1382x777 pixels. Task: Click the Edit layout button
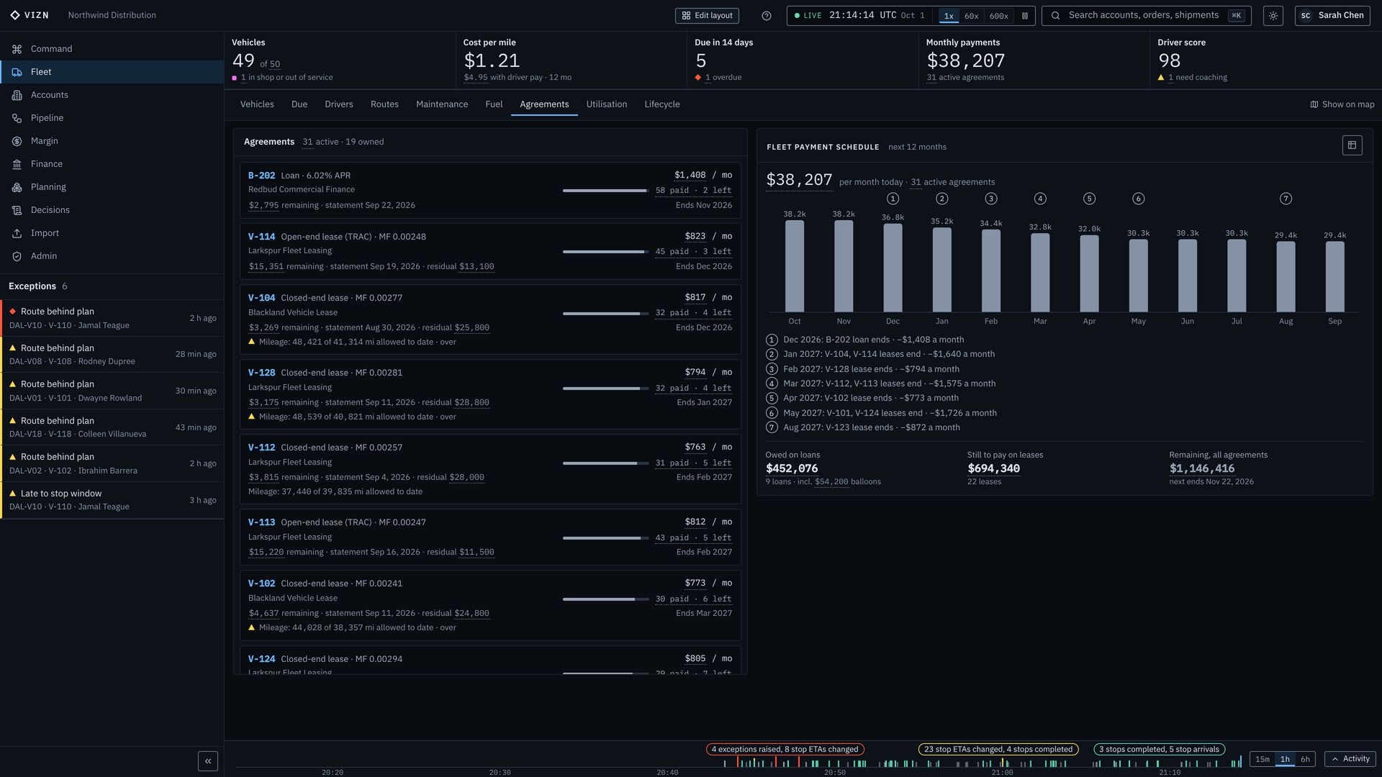(707, 16)
